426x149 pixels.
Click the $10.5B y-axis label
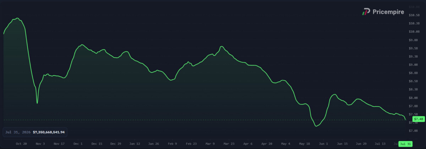pos(415,15)
